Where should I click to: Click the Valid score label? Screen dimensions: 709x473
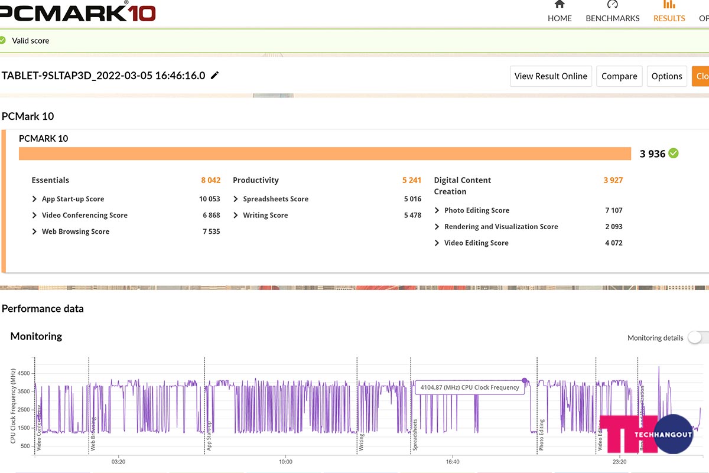coord(31,41)
